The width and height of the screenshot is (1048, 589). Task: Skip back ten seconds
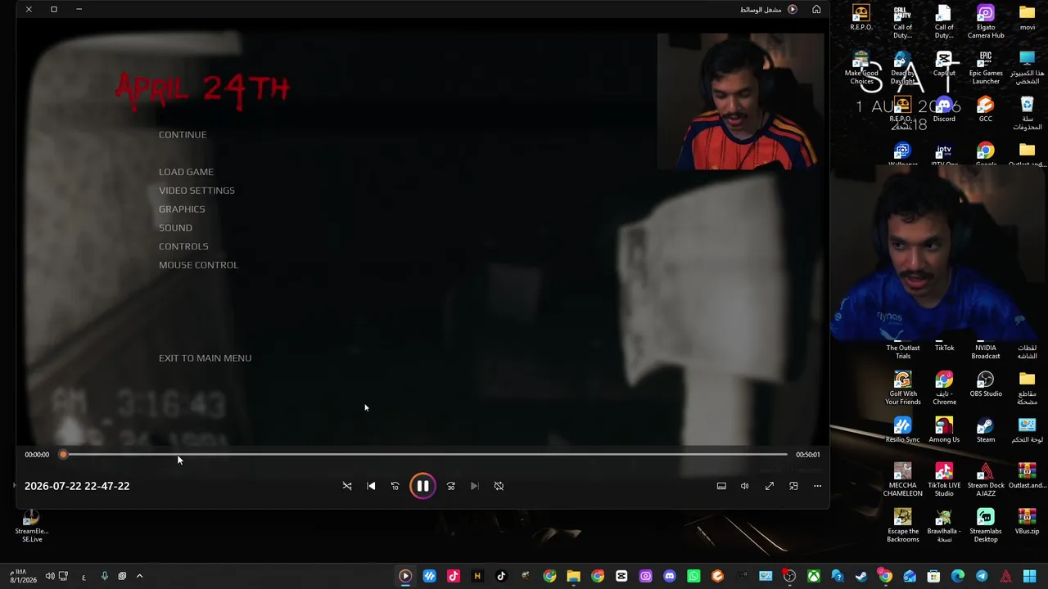coord(395,486)
